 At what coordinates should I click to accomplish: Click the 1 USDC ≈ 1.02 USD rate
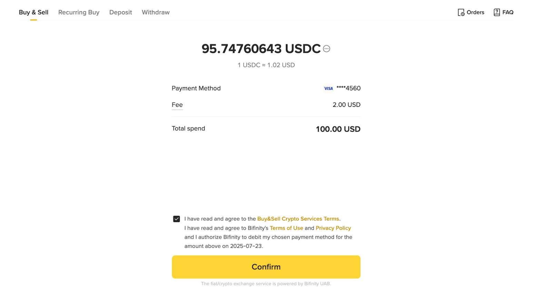[x=266, y=65]
